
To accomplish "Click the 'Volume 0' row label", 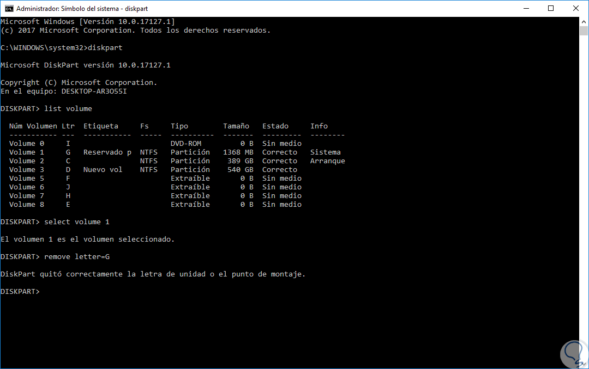I will point(27,143).
